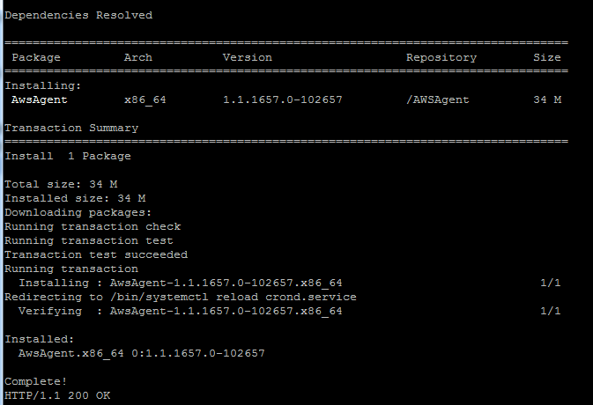Click the "HTTP/1.1 200 OK" line

click(x=57, y=395)
